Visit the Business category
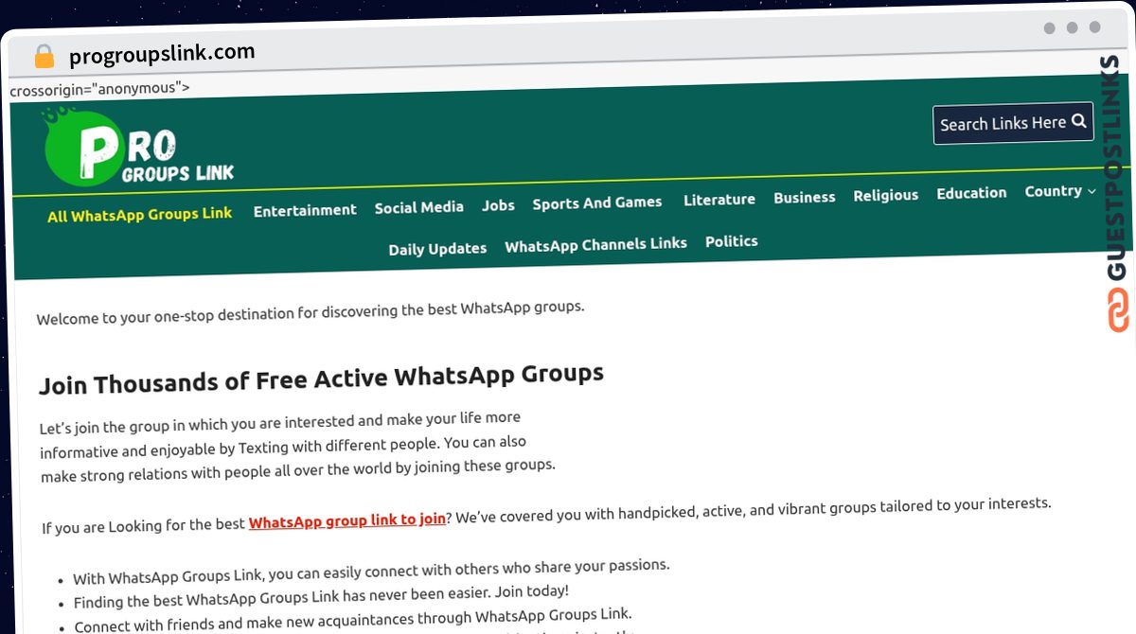1136x634 pixels. click(x=804, y=197)
